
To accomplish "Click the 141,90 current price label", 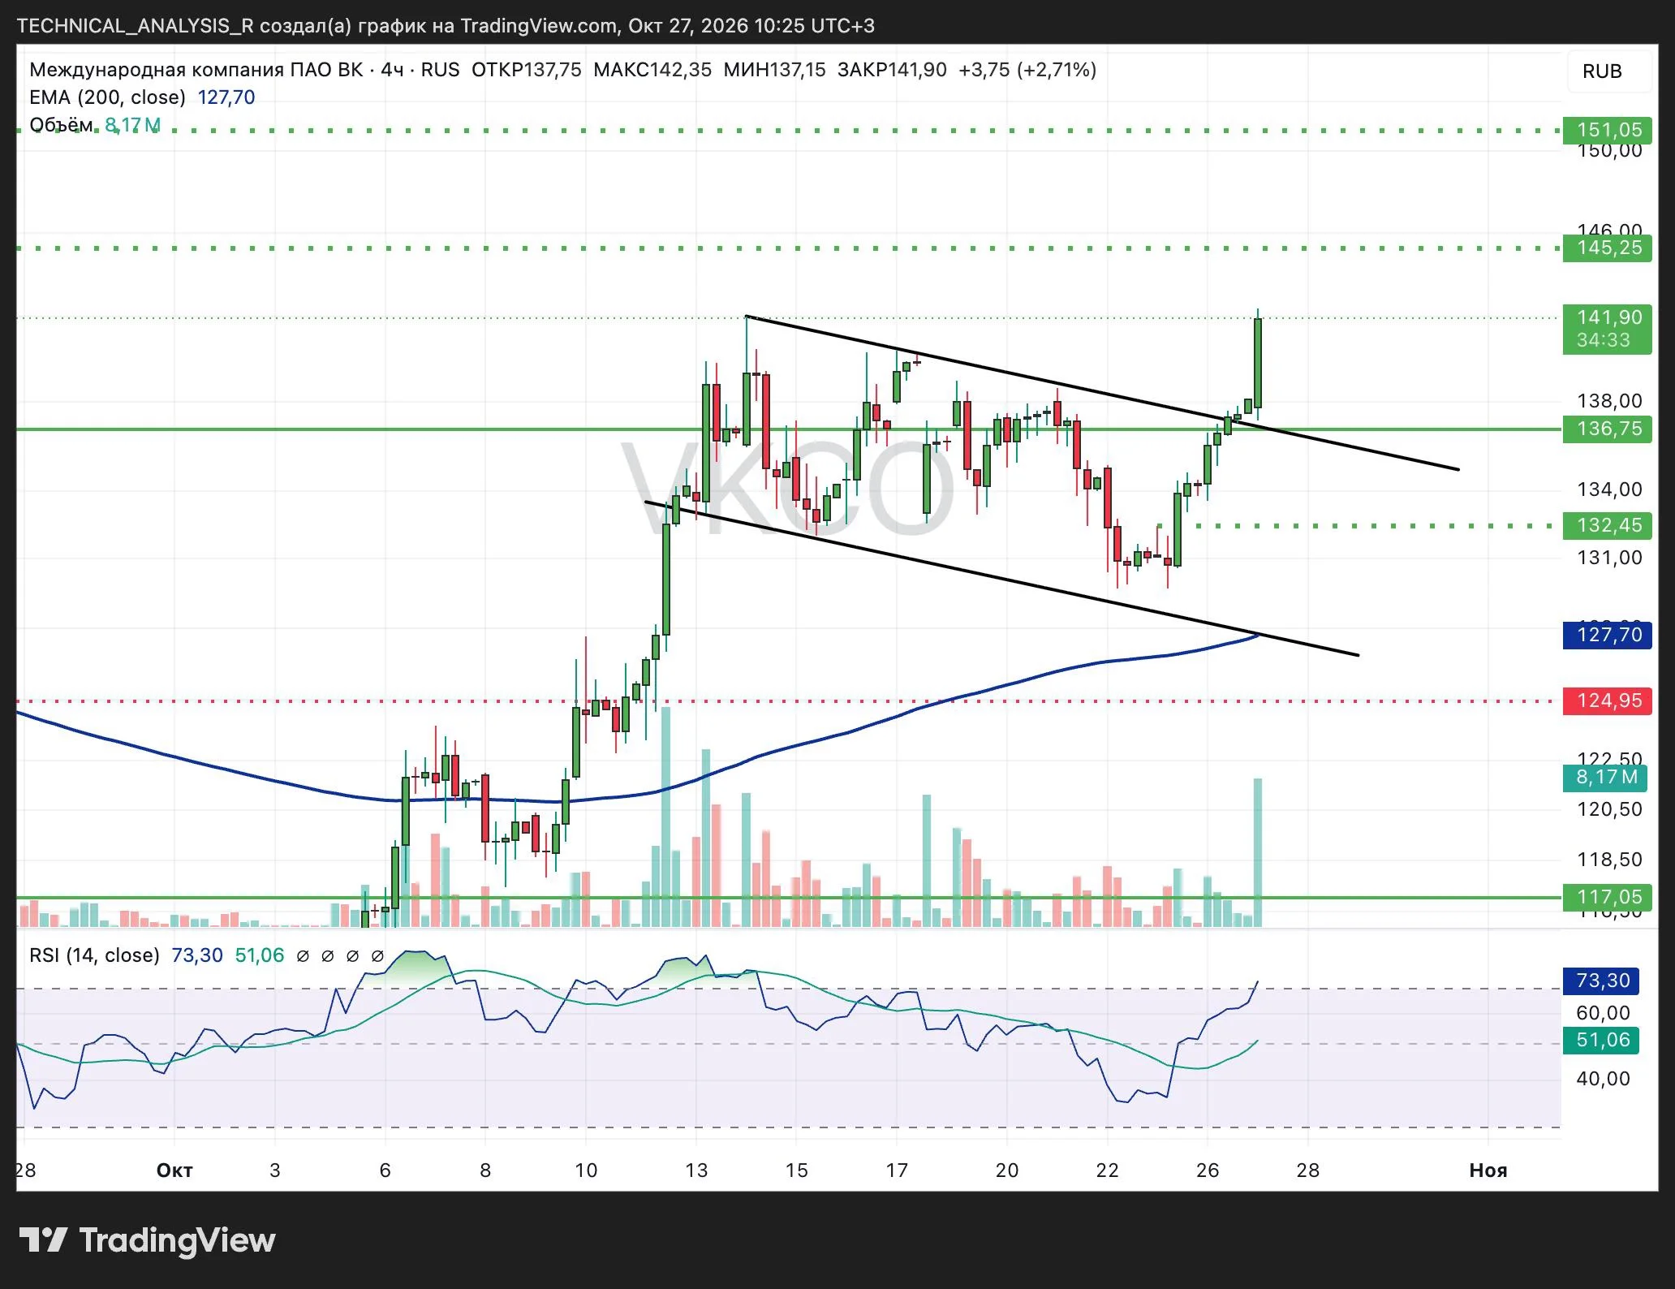I will click(1608, 329).
